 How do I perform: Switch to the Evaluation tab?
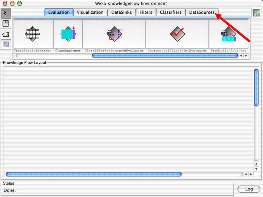[59, 12]
